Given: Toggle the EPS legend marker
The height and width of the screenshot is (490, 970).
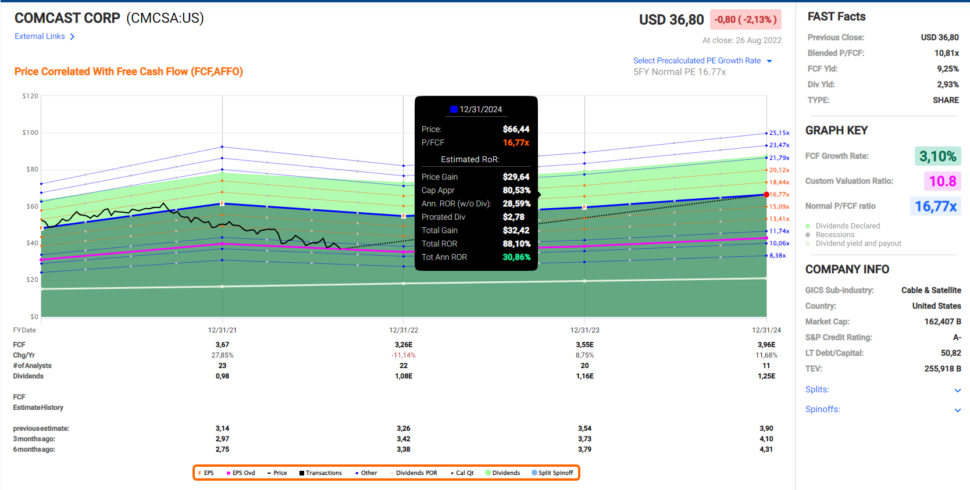Looking at the screenshot, I should pos(206,473).
